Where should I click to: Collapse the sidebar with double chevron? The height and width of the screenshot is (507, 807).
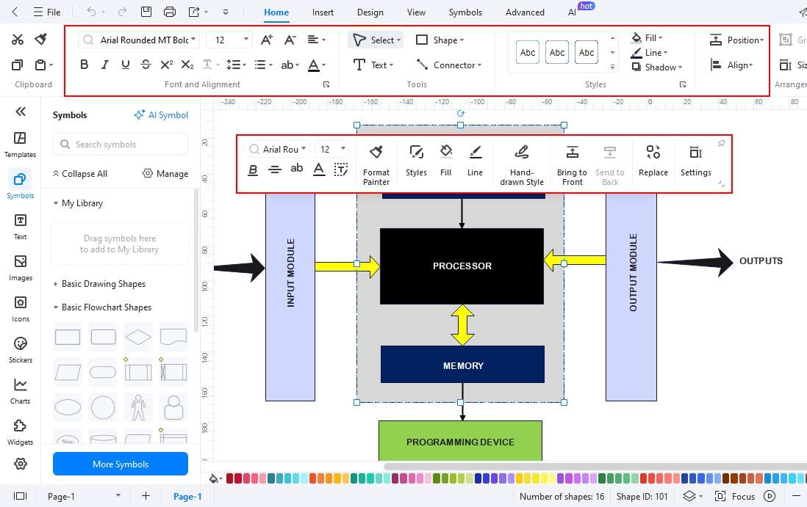point(21,112)
